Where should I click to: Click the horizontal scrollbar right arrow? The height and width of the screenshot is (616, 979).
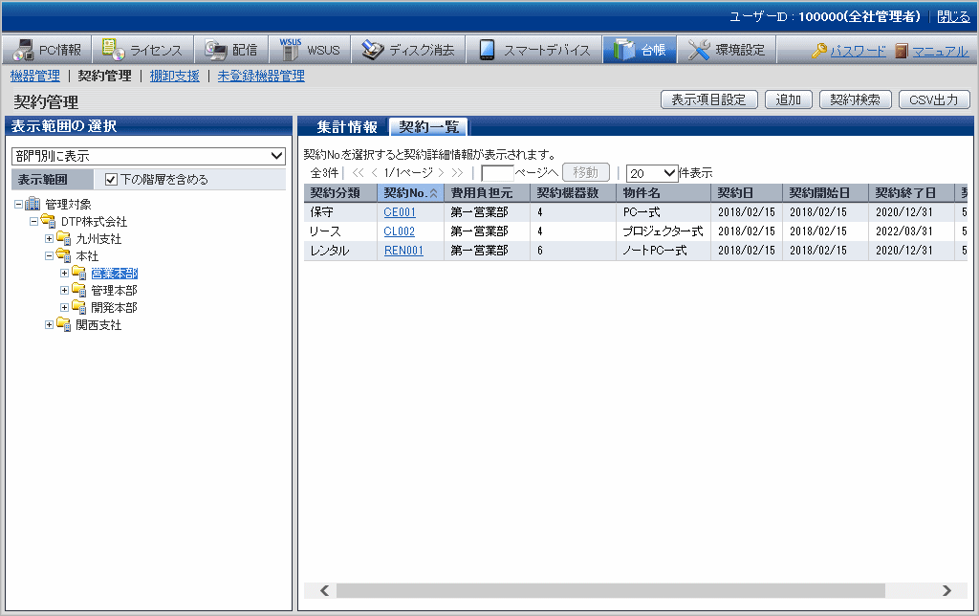tap(946, 590)
